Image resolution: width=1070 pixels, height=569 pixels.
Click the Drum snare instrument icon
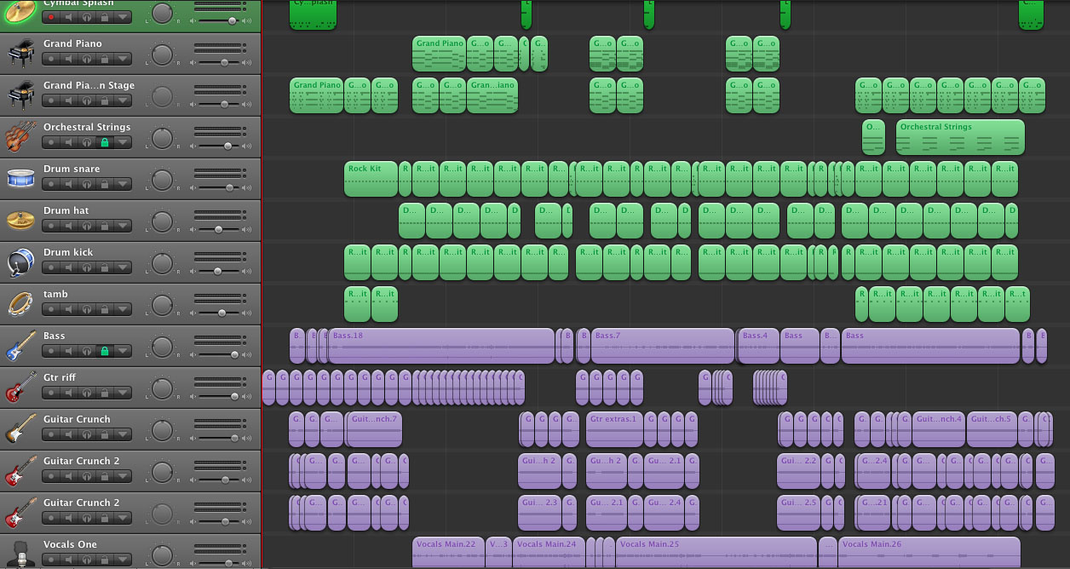(20, 178)
